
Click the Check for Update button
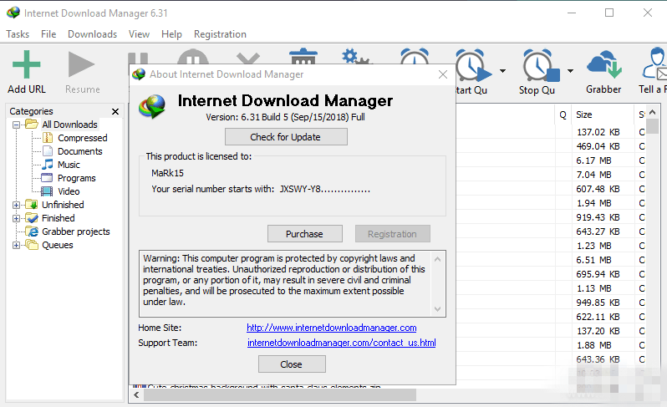point(286,137)
